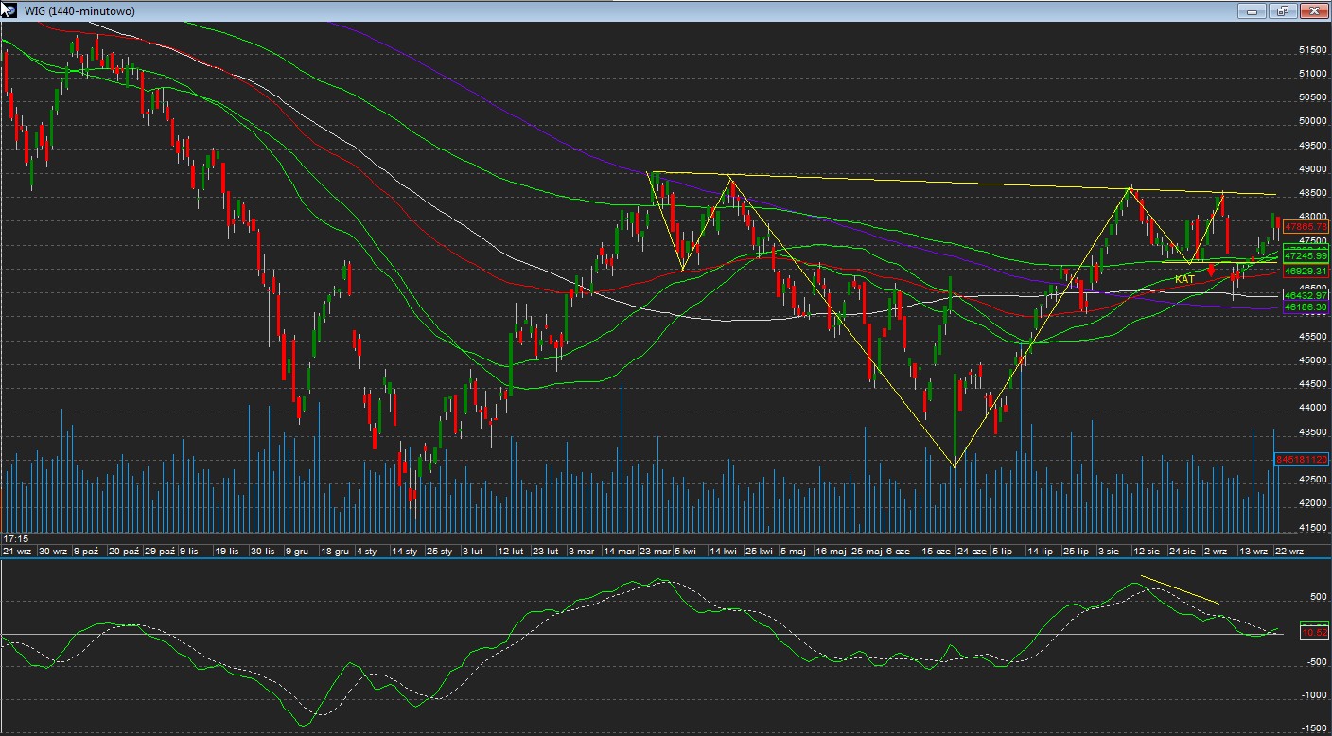Click the 46186.30 purple average value label

[x=1303, y=308]
